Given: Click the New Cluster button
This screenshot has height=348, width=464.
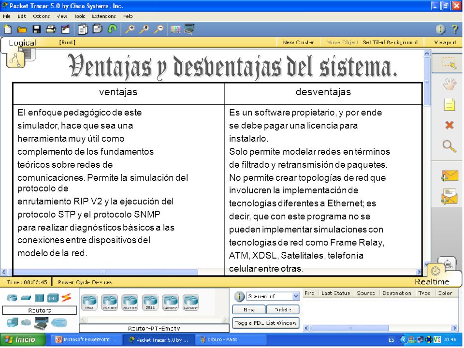Looking at the screenshot, I should pos(298,43).
